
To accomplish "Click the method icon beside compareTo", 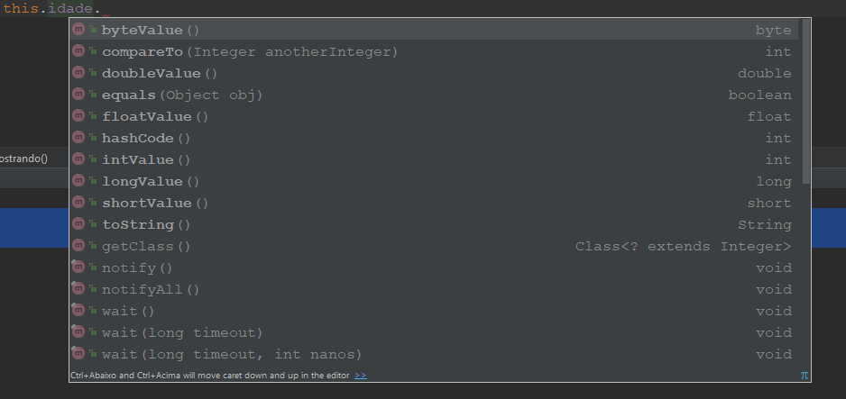I will [78, 50].
